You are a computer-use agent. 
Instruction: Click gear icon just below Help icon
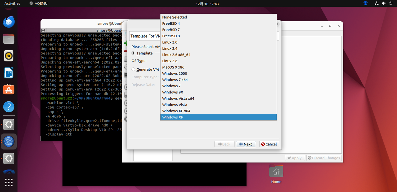point(9,124)
